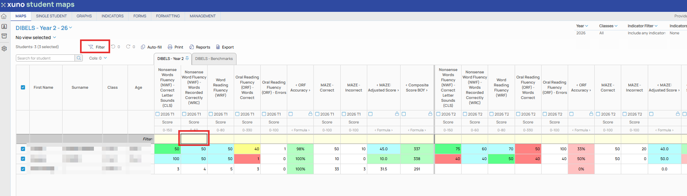The image size is (687, 196).
Task: Click into the Search for student field
Action: 46,58
